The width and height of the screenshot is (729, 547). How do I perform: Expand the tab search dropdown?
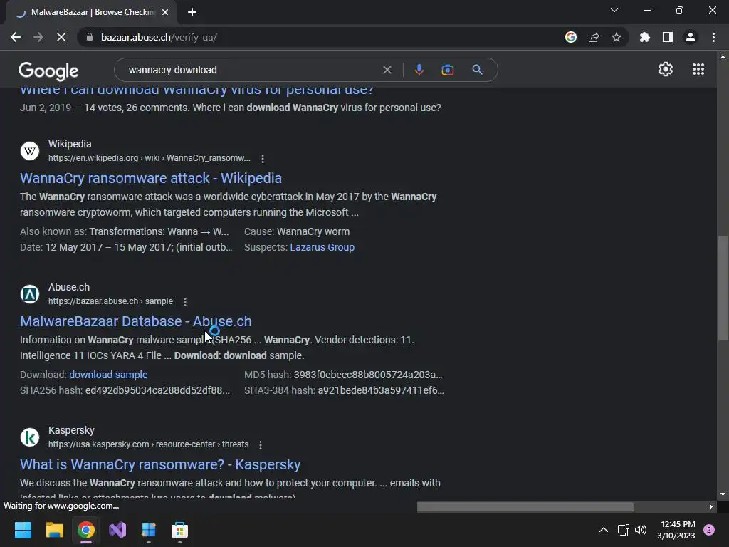pyautogui.click(x=614, y=10)
